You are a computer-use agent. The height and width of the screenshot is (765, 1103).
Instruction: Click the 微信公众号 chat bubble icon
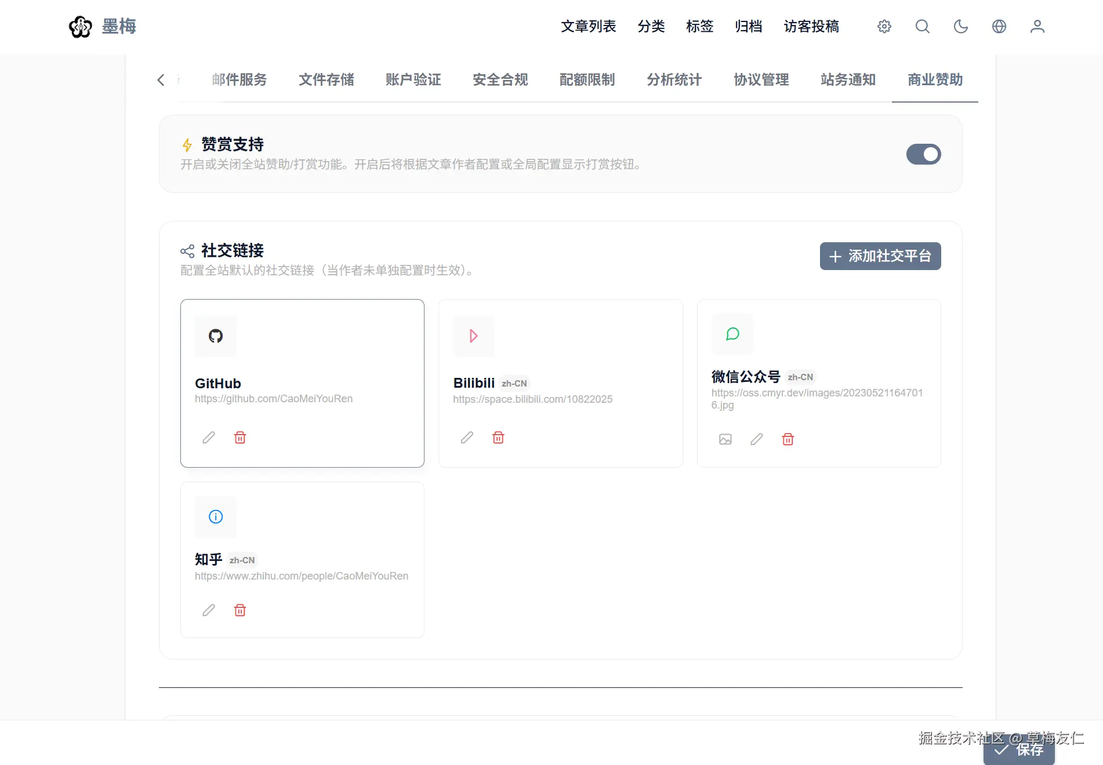(732, 334)
